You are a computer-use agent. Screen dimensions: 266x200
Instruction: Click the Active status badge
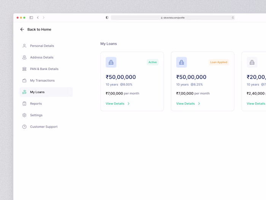coord(152,62)
